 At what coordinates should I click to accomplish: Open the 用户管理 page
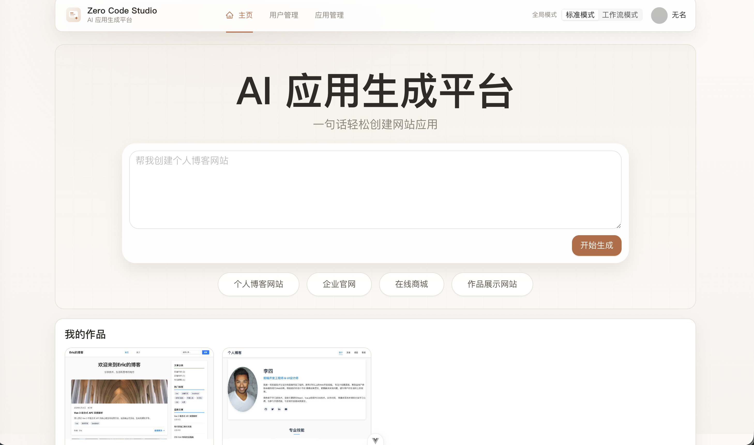(x=283, y=15)
